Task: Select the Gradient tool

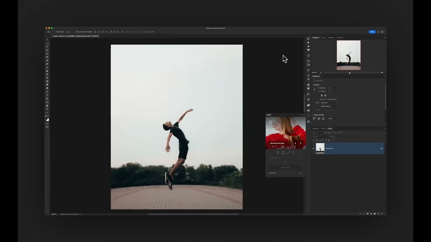Action: (47, 81)
